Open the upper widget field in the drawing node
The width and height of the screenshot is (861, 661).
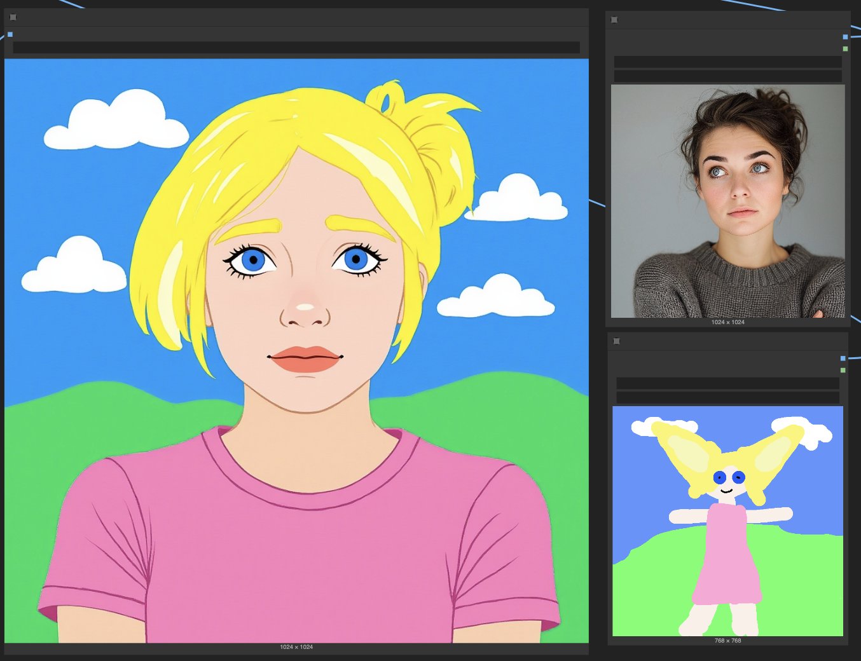tap(728, 383)
